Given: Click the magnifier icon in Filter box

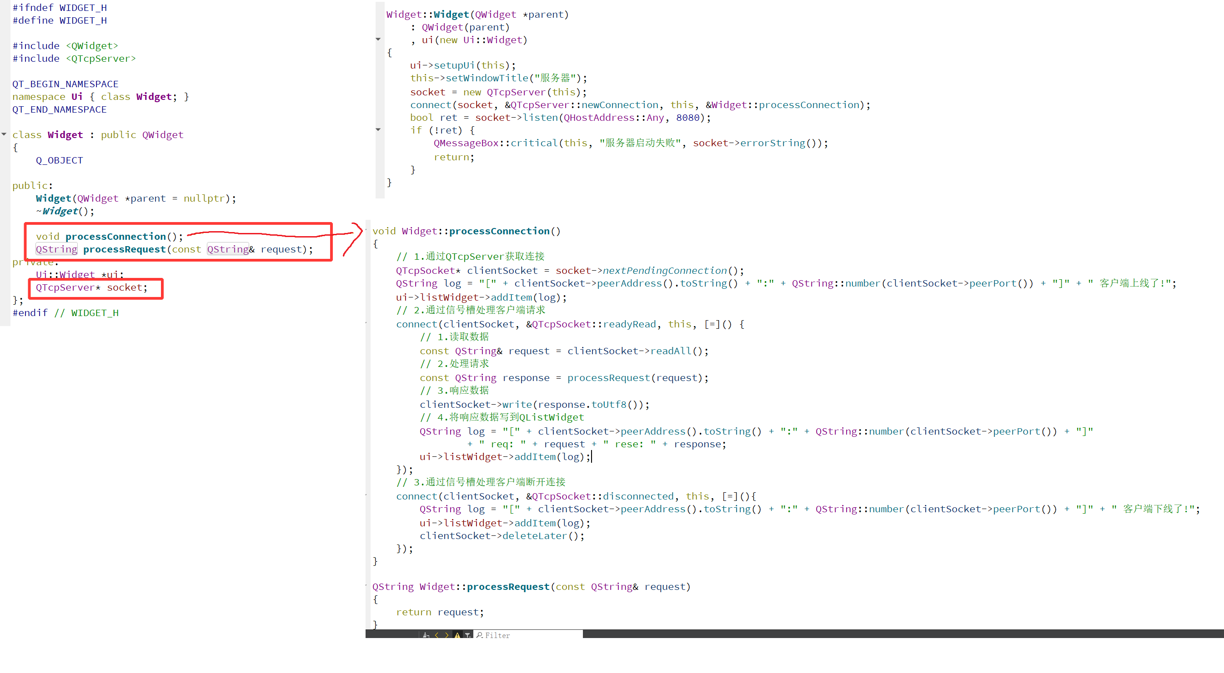Looking at the screenshot, I should coord(479,636).
